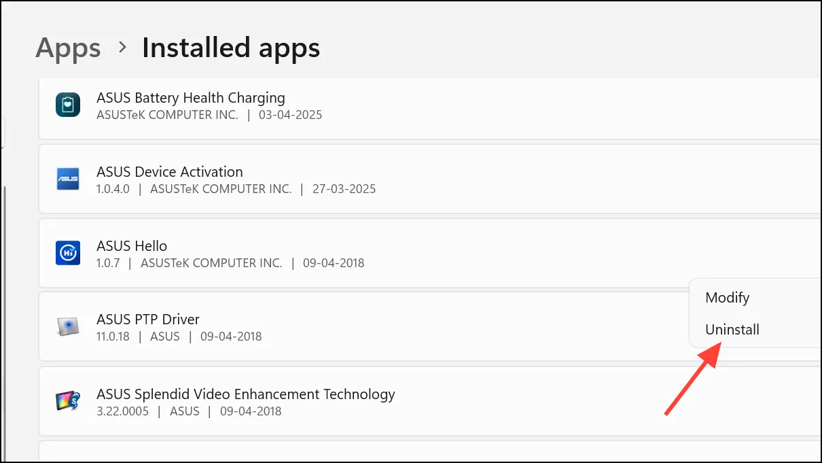Choose Modify from the context menu
The height and width of the screenshot is (463, 822).
[728, 297]
